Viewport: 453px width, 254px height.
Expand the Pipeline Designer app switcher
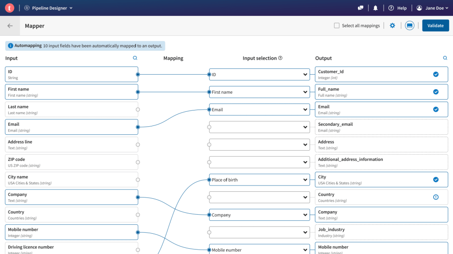point(49,8)
